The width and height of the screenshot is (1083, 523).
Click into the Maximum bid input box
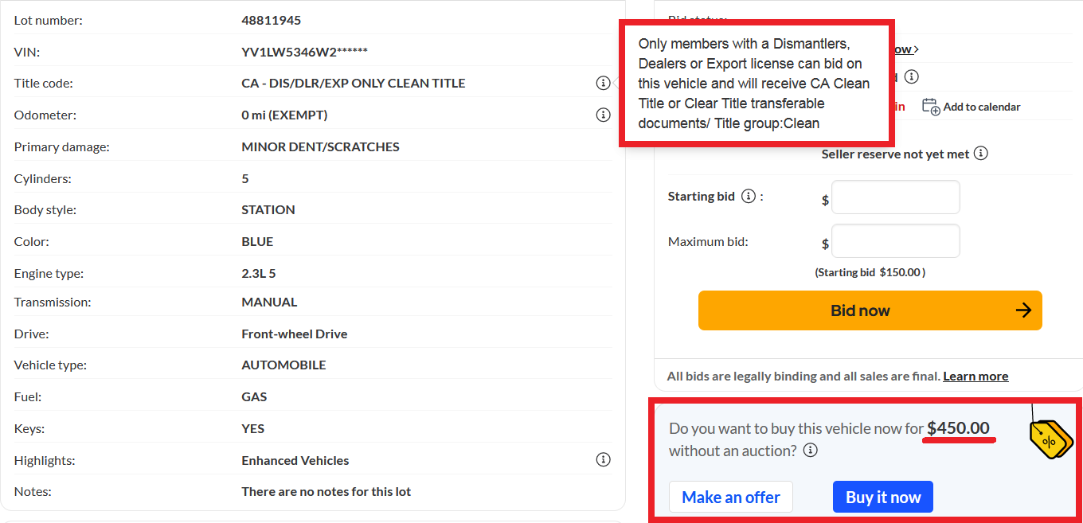point(895,241)
